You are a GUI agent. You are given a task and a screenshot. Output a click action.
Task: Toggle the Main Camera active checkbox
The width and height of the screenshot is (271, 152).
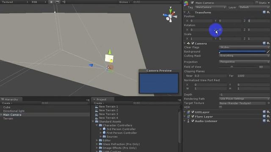coord(192,3)
